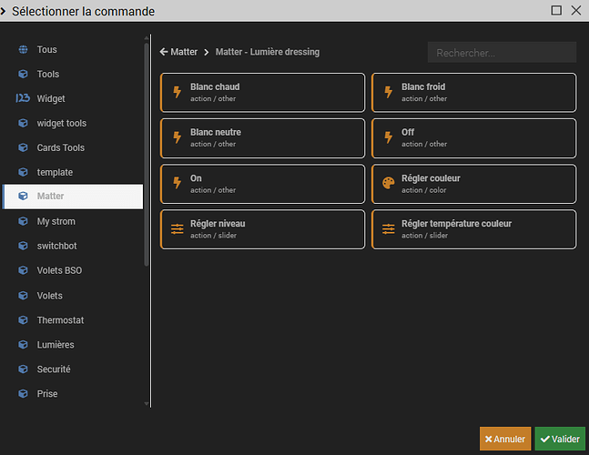Click the cube icon beside Prise
This screenshot has width=589, height=455.
23,394
